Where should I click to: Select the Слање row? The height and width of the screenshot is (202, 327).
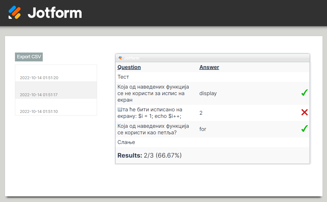[126, 142]
